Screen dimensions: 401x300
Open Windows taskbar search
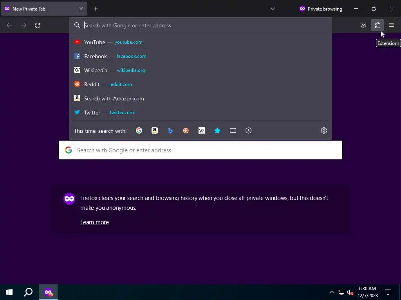(x=28, y=292)
